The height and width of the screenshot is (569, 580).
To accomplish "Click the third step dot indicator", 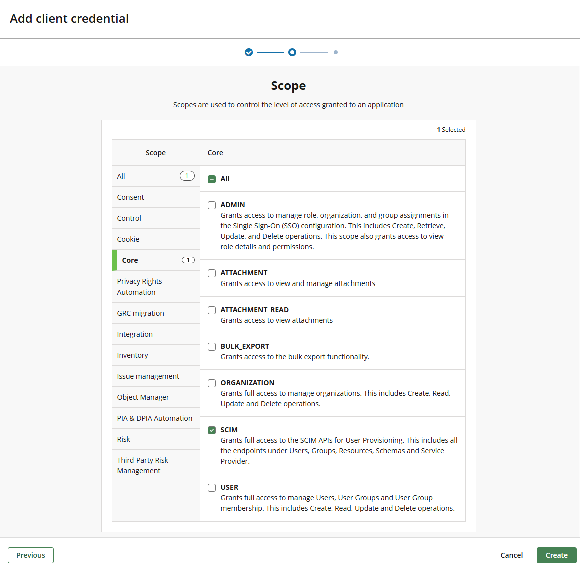I will point(336,52).
